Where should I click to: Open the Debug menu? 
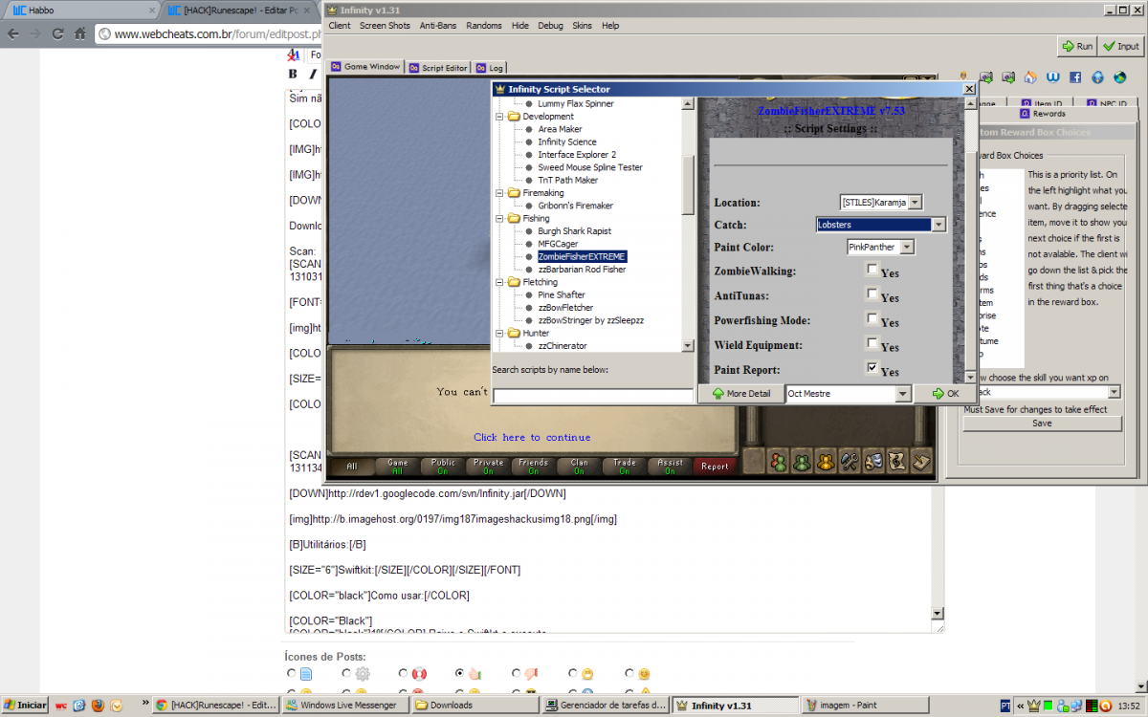(550, 26)
